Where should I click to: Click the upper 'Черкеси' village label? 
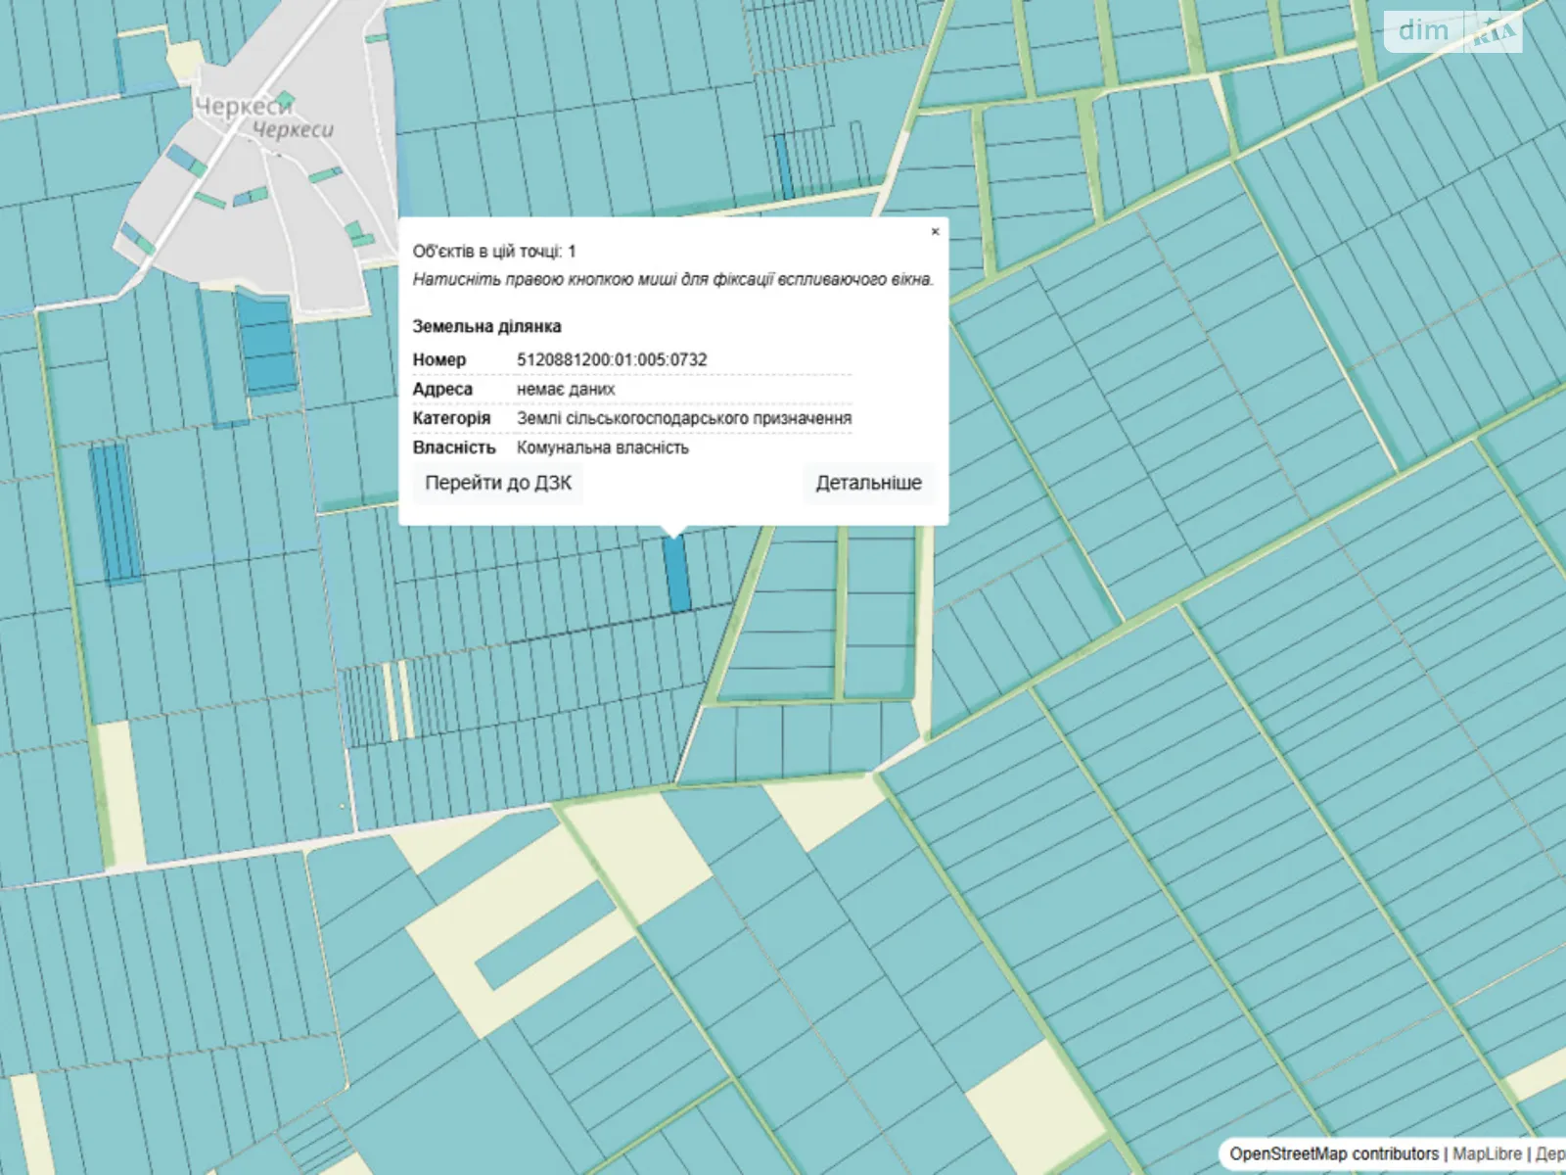click(243, 105)
